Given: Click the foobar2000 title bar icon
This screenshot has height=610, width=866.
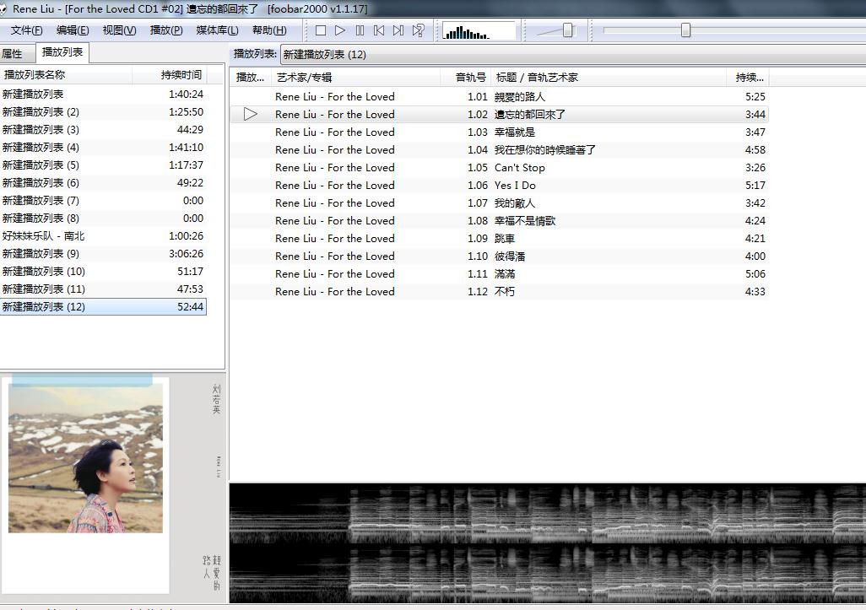Looking at the screenshot, I should (x=3, y=8).
